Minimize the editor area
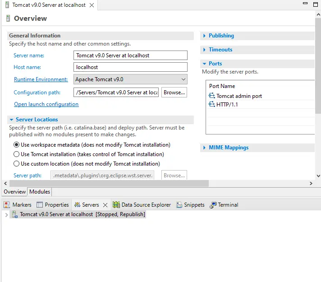The image size is (321, 282). click(305, 3)
